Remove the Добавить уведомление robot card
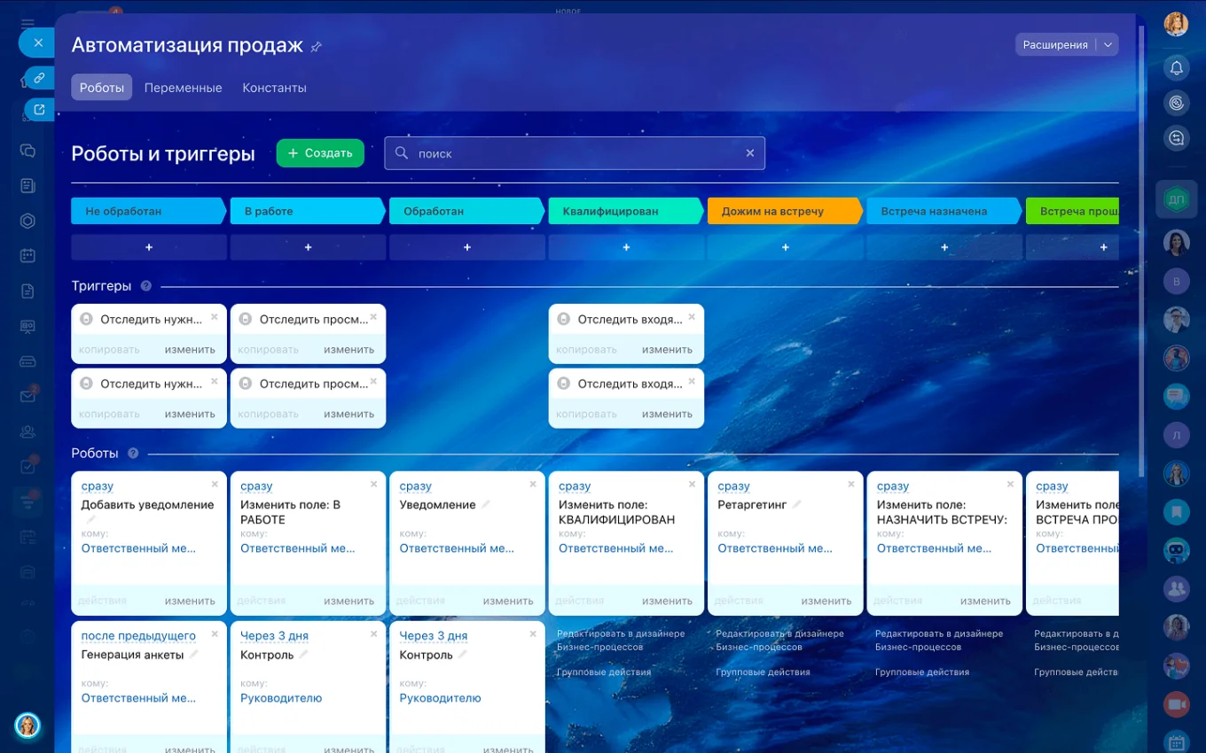Viewport: 1206px width, 753px height. (215, 485)
